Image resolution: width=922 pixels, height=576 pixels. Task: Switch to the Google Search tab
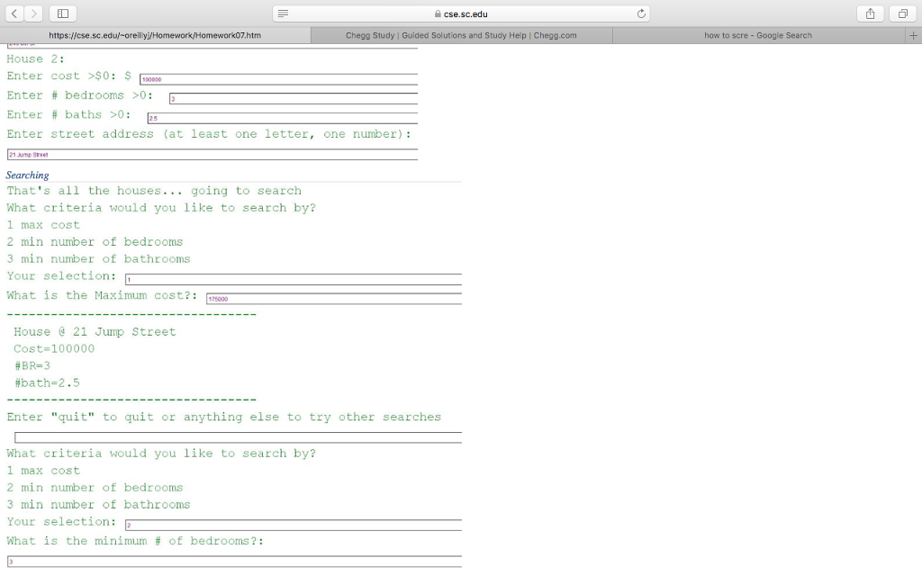758,35
